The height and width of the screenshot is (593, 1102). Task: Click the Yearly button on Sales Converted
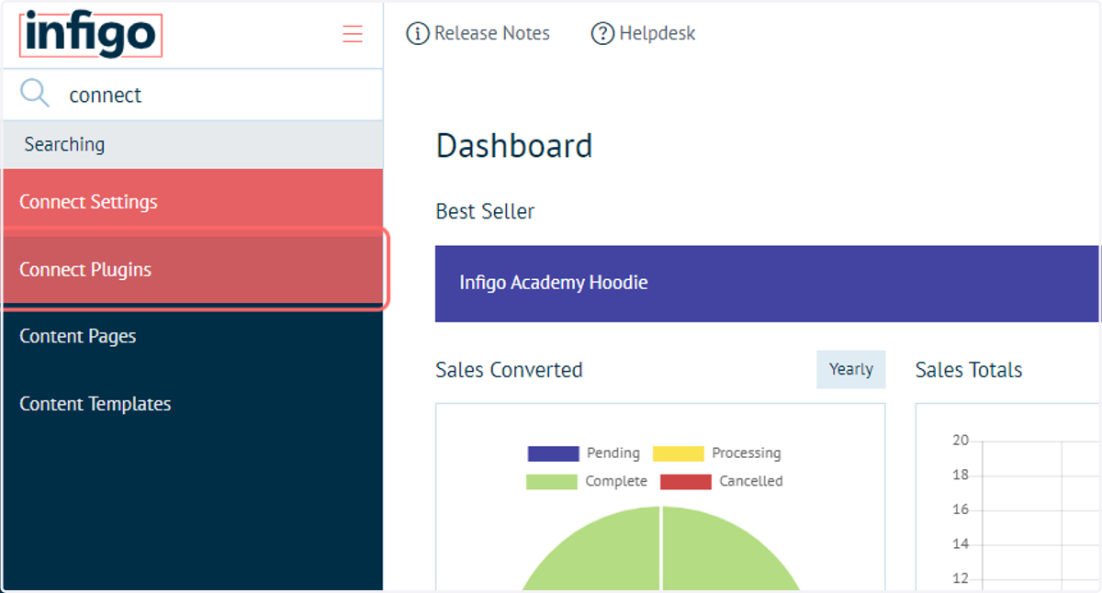click(x=851, y=369)
